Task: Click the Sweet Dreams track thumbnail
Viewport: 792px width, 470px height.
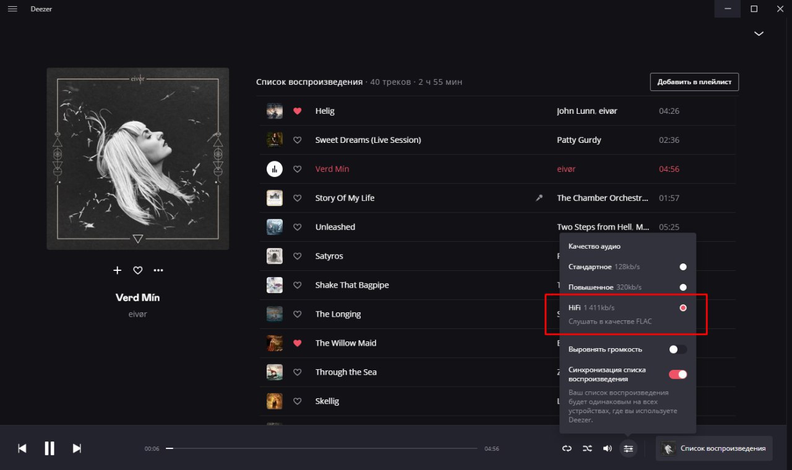Action: (x=275, y=140)
